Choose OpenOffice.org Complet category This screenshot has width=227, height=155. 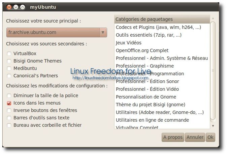[x=162, y=50]
